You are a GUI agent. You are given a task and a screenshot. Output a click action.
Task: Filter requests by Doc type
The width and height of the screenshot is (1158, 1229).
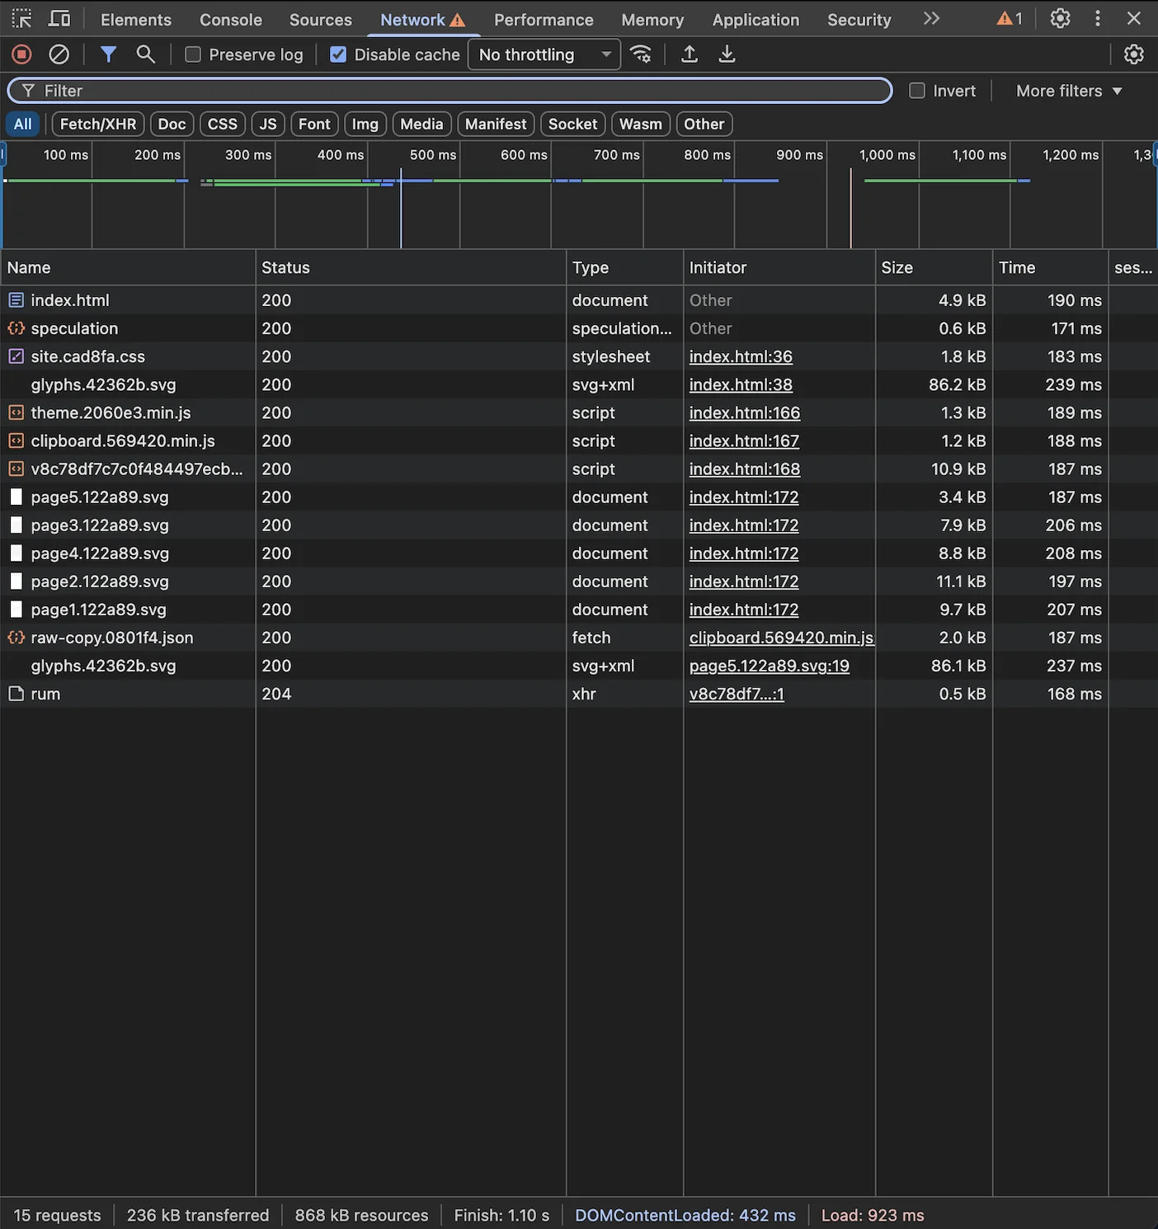(172, 124)
